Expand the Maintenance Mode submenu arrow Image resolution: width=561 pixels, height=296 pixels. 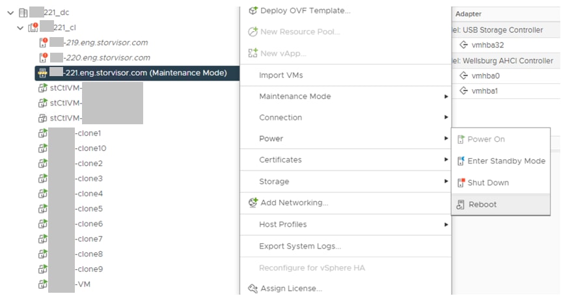pos(446,96)
